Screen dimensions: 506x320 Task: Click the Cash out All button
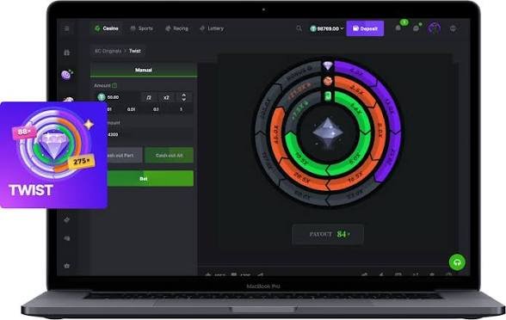click(169, 156)
